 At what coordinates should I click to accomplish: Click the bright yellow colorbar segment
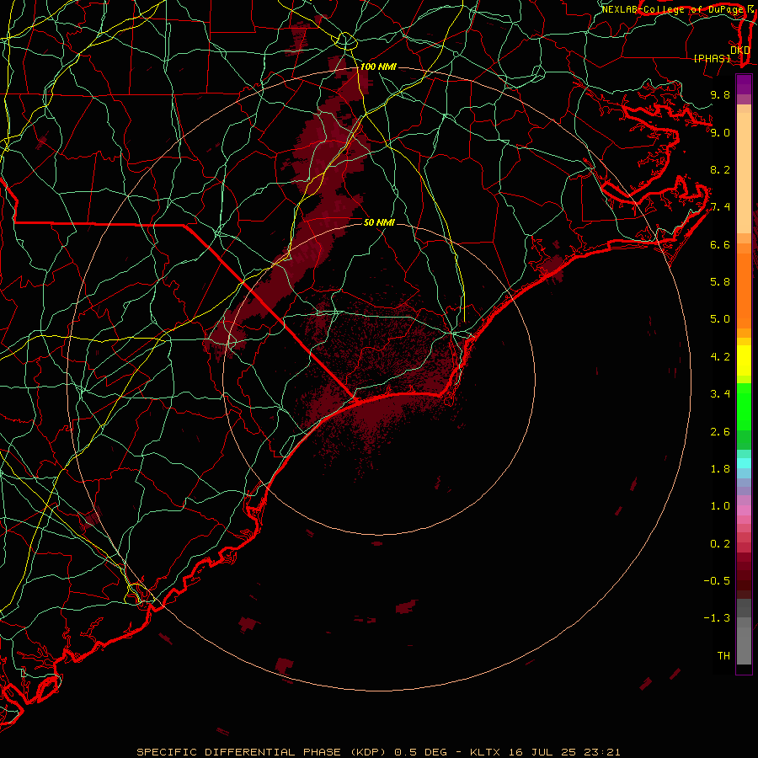[744, 360]
